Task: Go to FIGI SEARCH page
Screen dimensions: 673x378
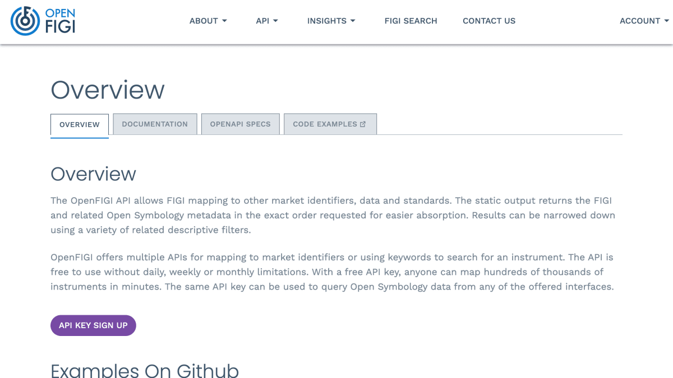Action: tap(411, 21)
